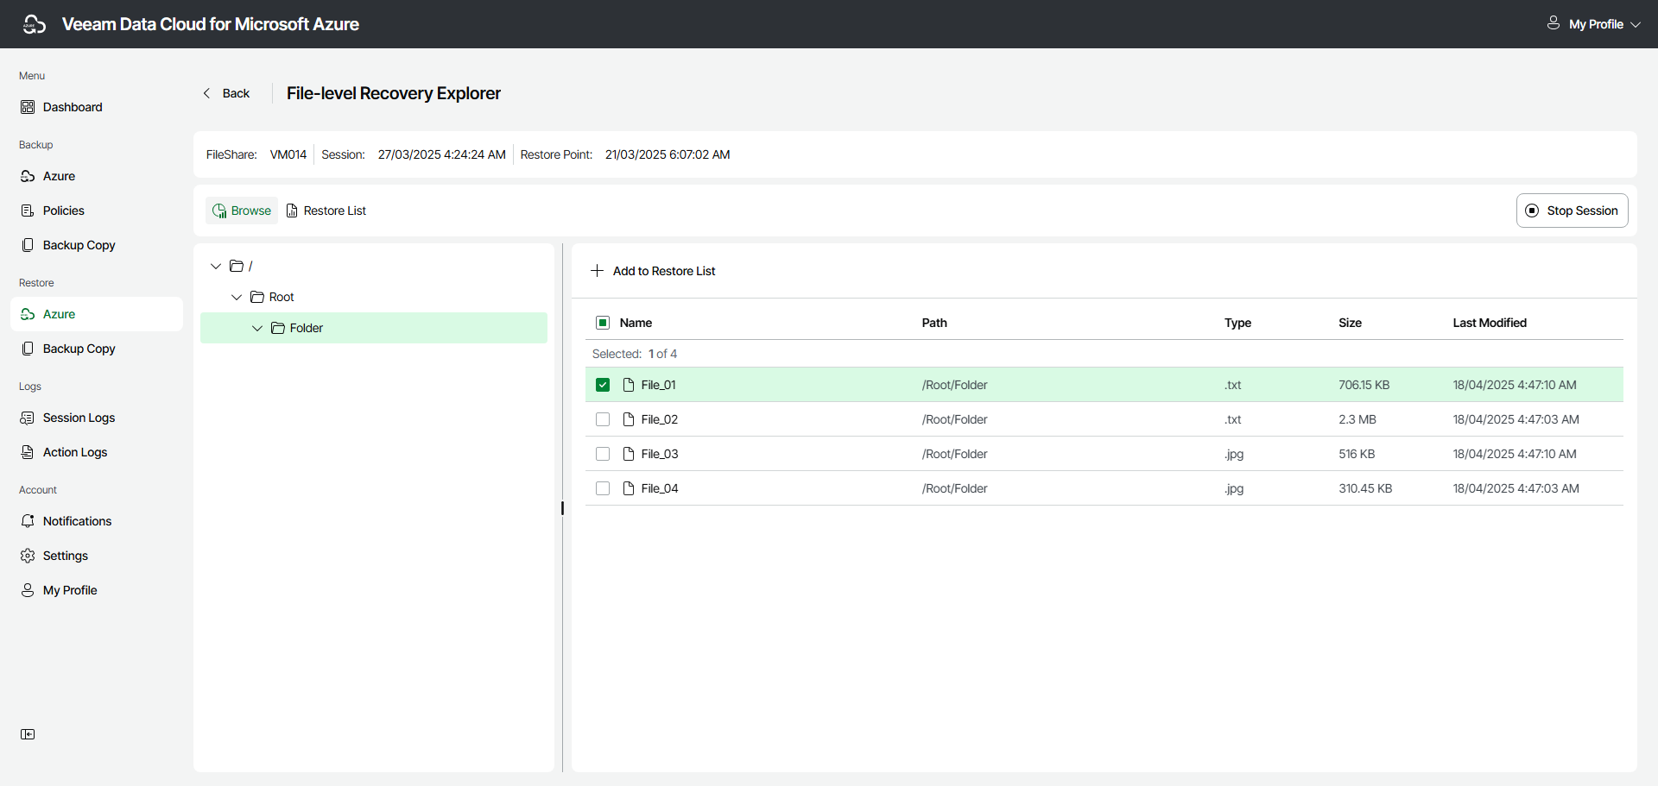This screenshot has width=1658, height=786.
Task: Click Backup Copy icon under Backup
Action: [x=28, y=245]
